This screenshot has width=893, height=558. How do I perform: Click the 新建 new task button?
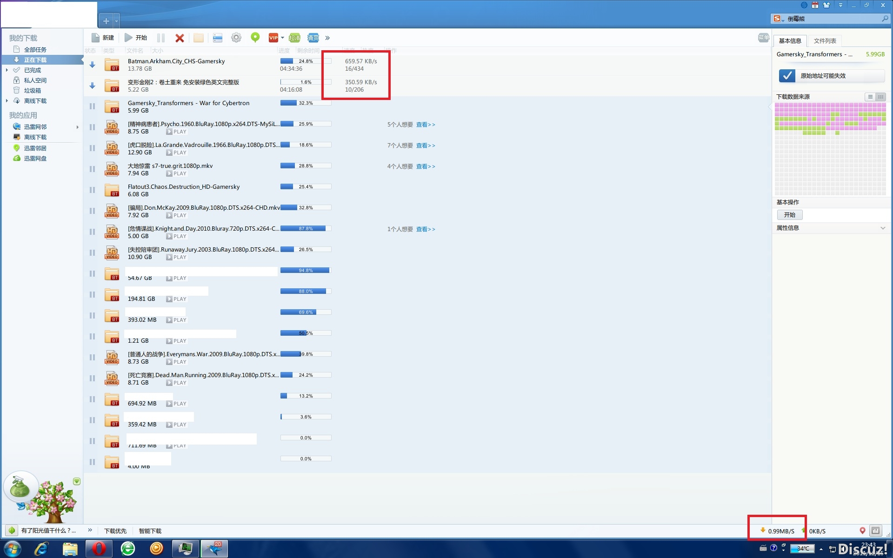tap(103, 38)
